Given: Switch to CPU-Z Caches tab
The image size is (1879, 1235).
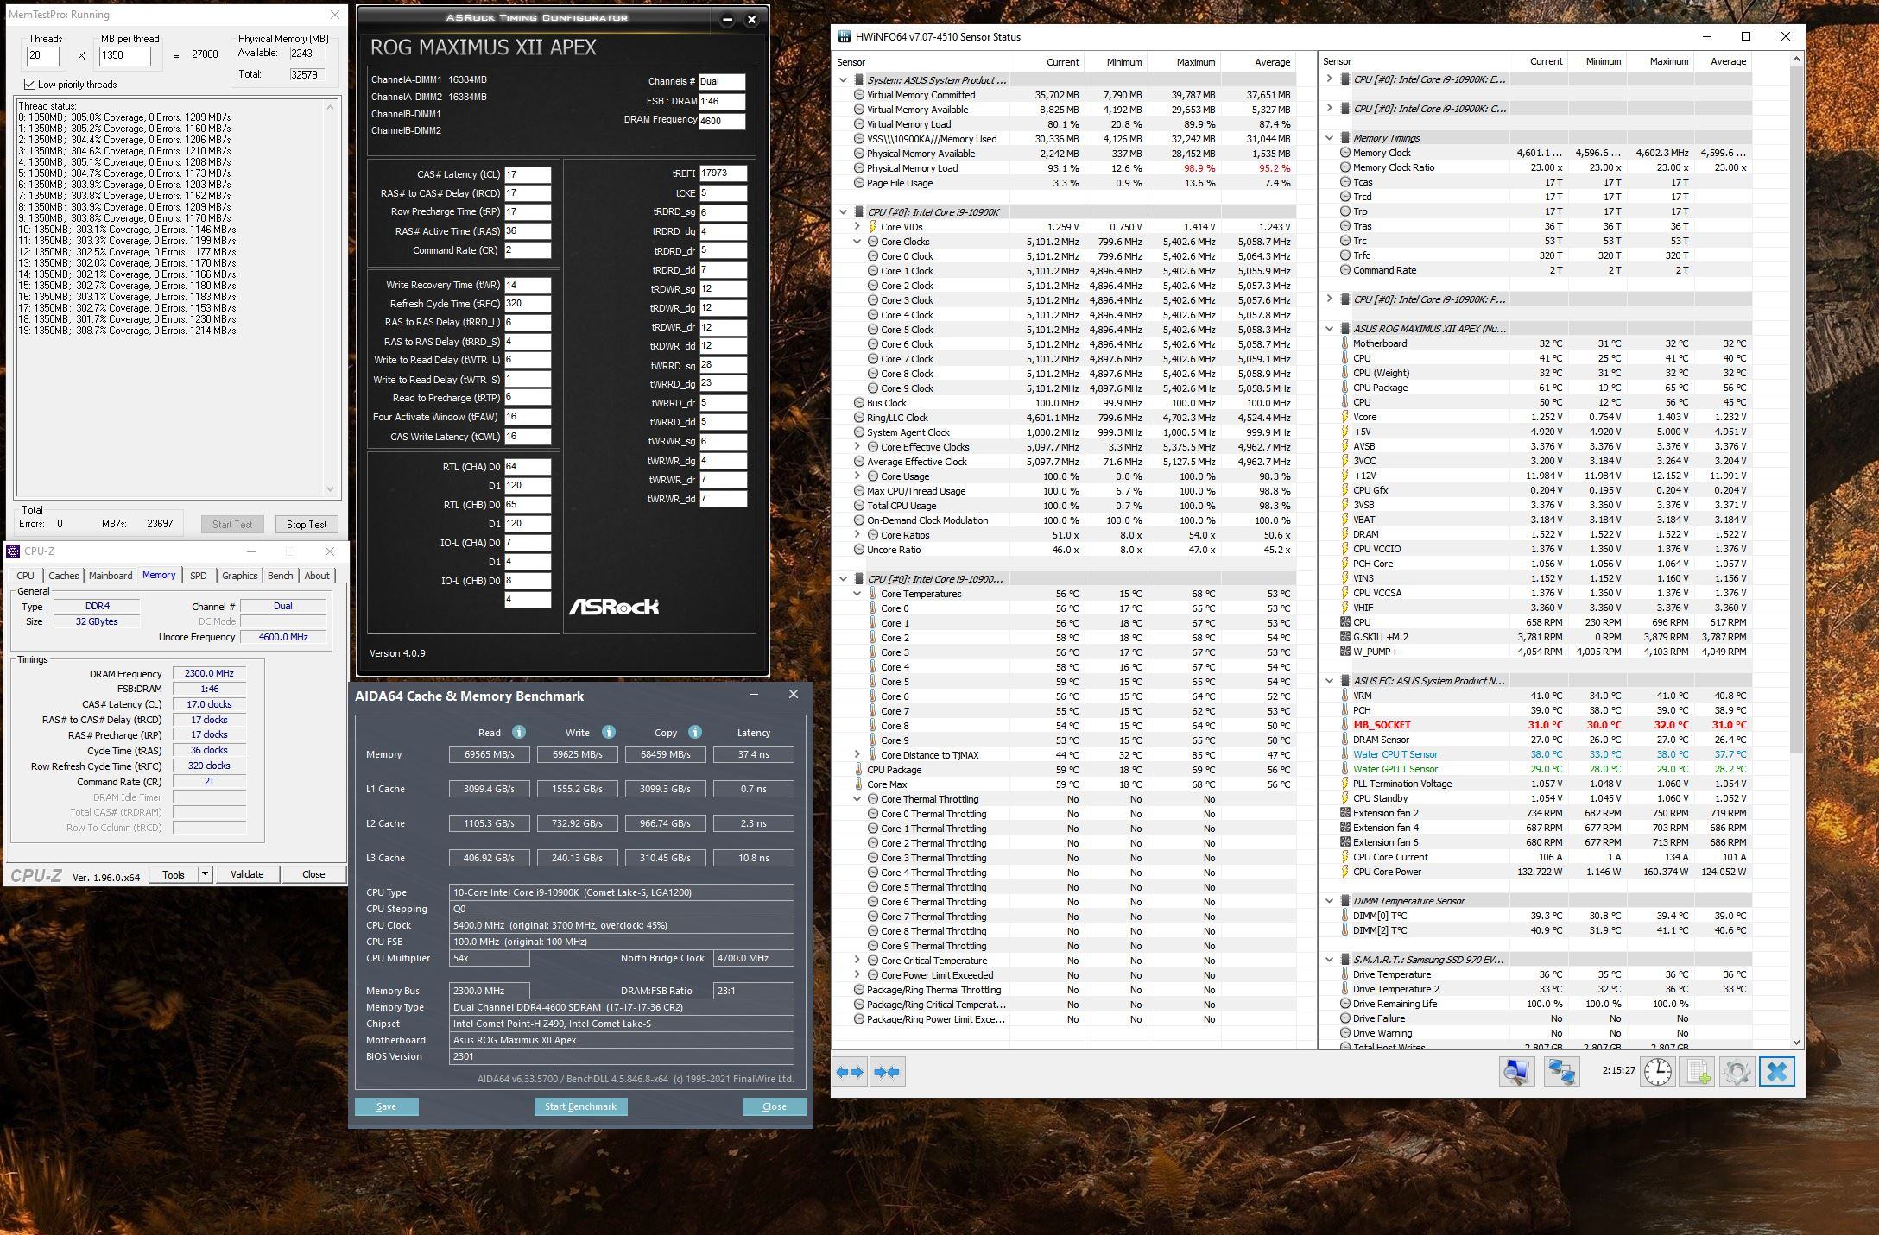Looking at the screenshot, I should (63, 576).
